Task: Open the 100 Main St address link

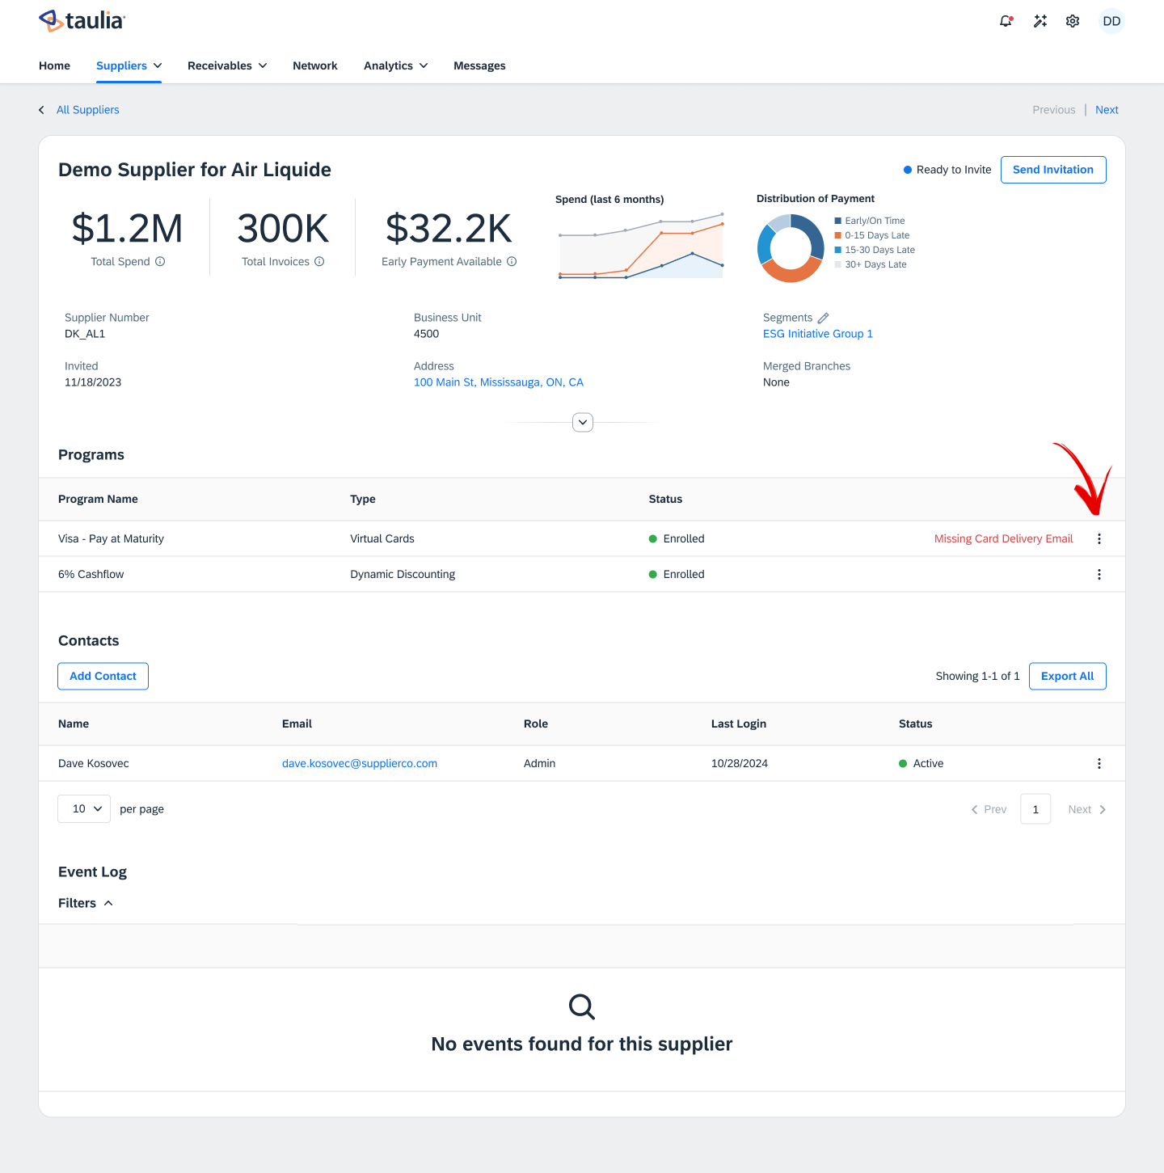Action: click(x=499, y=382)
